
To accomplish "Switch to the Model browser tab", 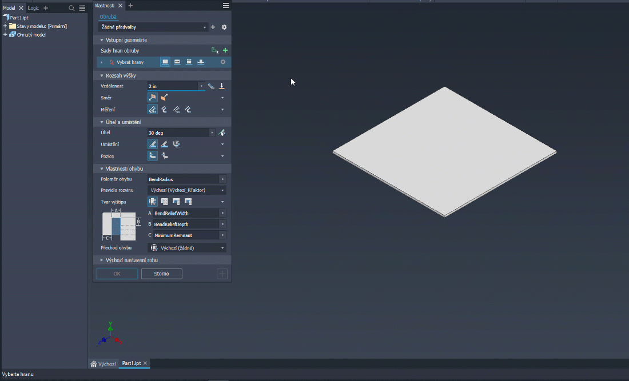I will click(x=9, y=8).
